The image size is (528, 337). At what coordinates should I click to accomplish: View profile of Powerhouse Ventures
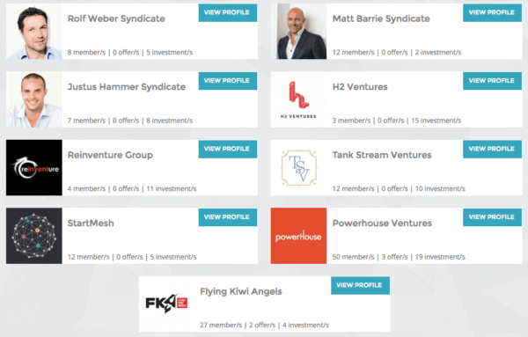click(x=492, y=217)
